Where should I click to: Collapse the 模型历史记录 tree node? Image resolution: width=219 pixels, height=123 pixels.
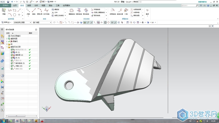7,47
